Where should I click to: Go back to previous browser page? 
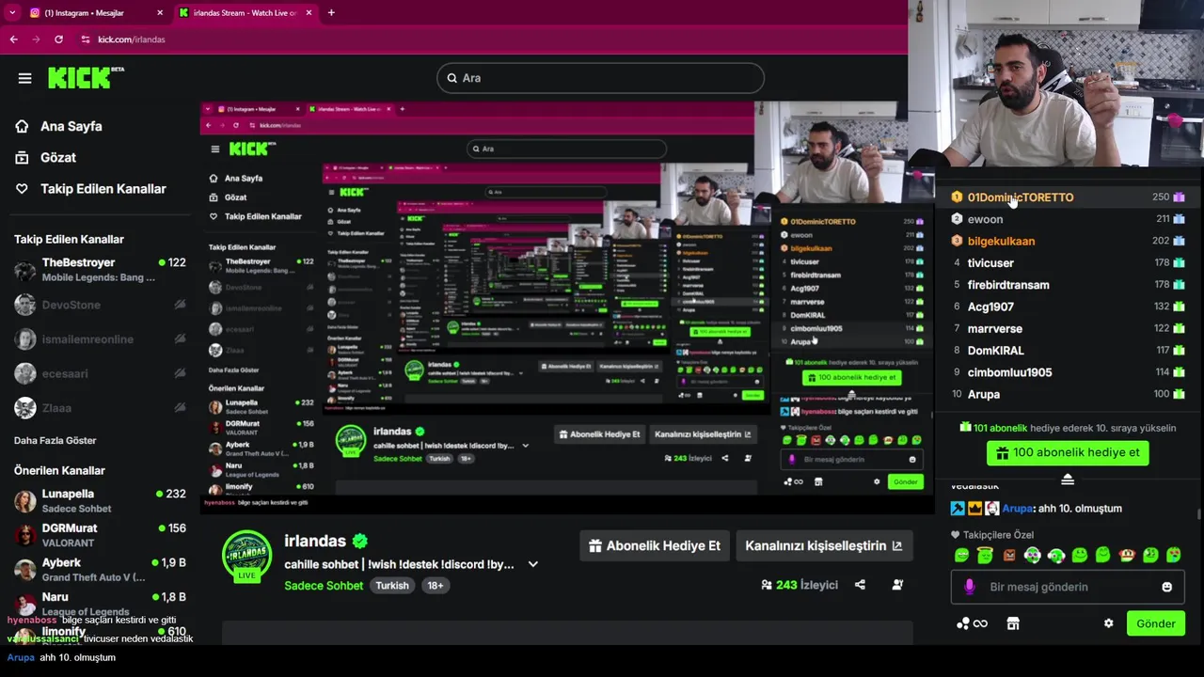point(13,39)
